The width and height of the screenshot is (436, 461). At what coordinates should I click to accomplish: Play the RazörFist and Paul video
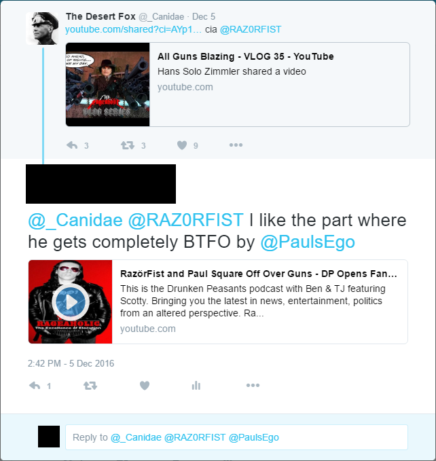pos(71,302)
